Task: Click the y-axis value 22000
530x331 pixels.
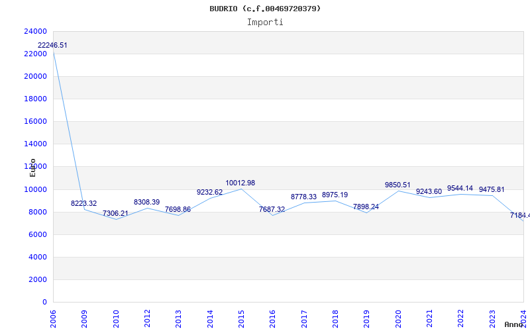Action: 36,54
